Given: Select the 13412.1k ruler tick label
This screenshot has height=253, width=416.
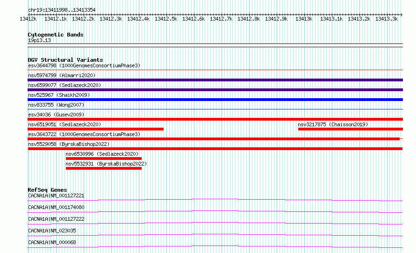Looking at the screenshot, I should pos(56,19).
